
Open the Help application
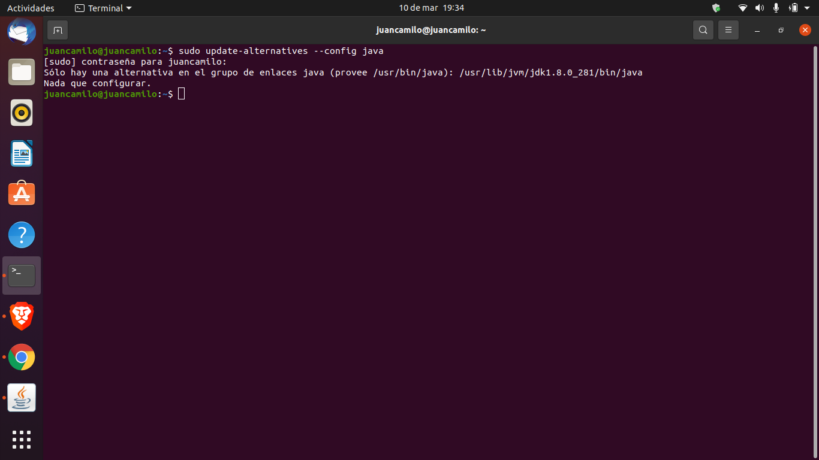[22, 235]
